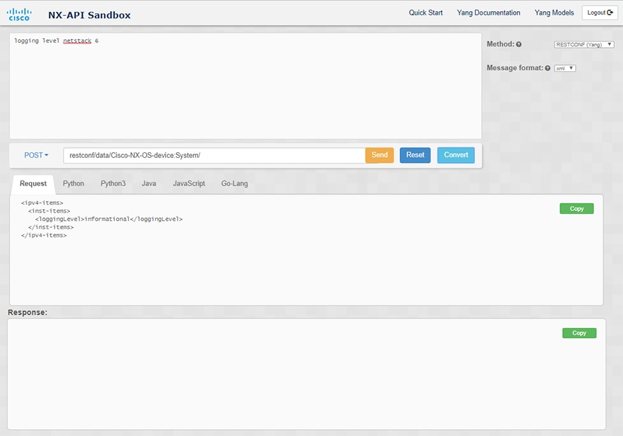Open the RESTCONF (Yang) Method dropdown
Image resolution: width=623 pixels, height=436 pixels.
(583, 44)
